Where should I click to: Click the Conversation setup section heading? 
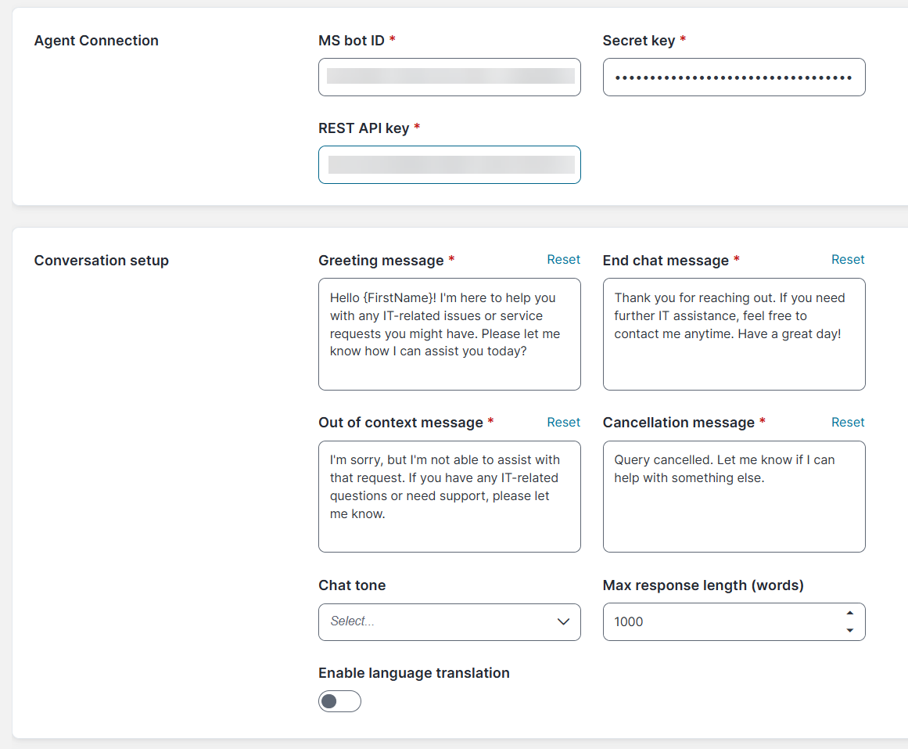102,261
